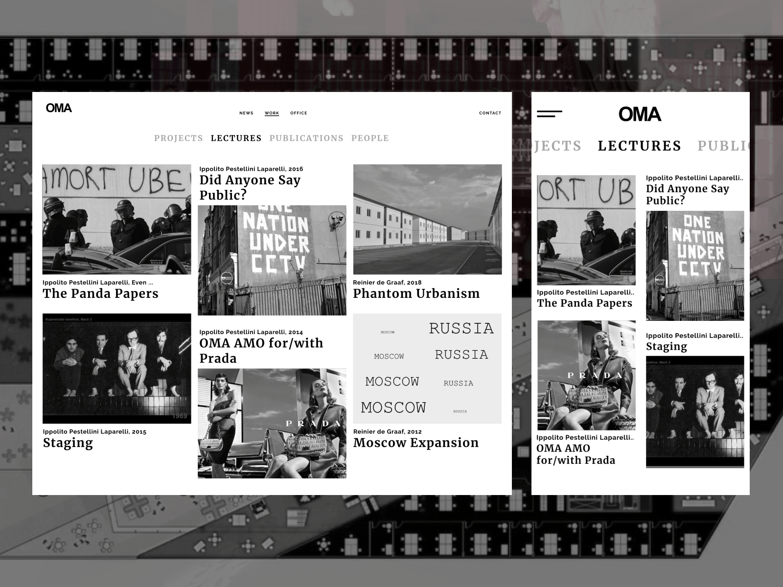
Task: Open the 'Moscow Expansion' lecture
Action: coord(416,443)
